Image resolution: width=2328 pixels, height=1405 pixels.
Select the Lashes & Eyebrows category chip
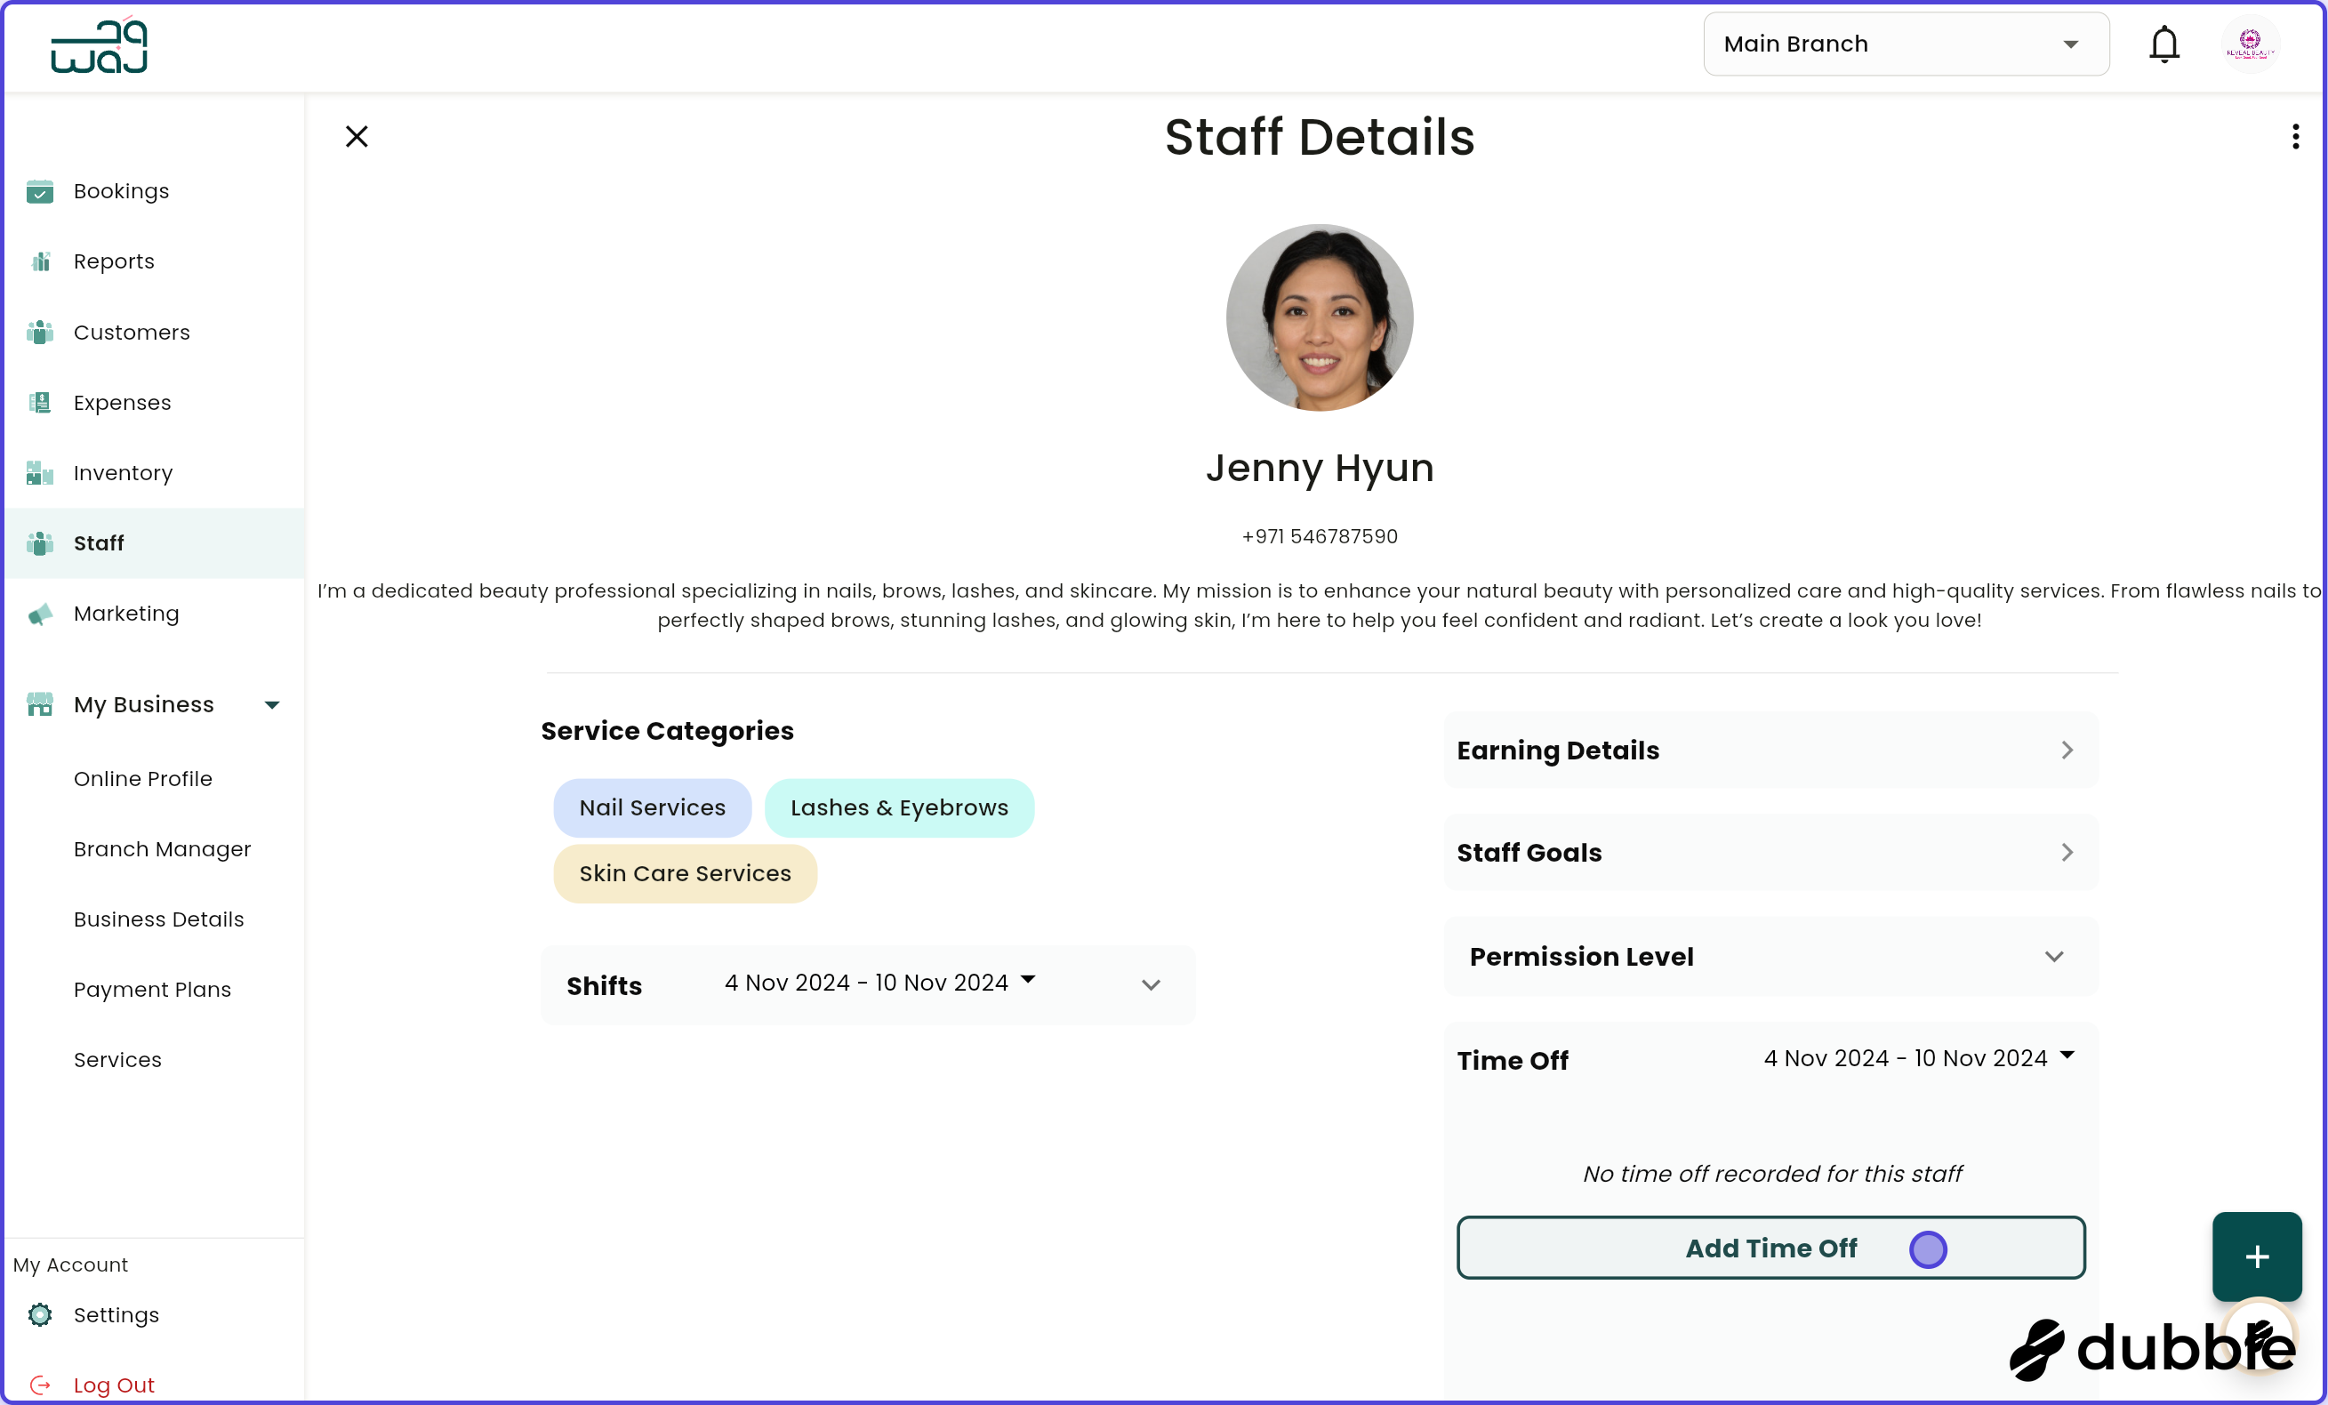[x=898, y=807]
